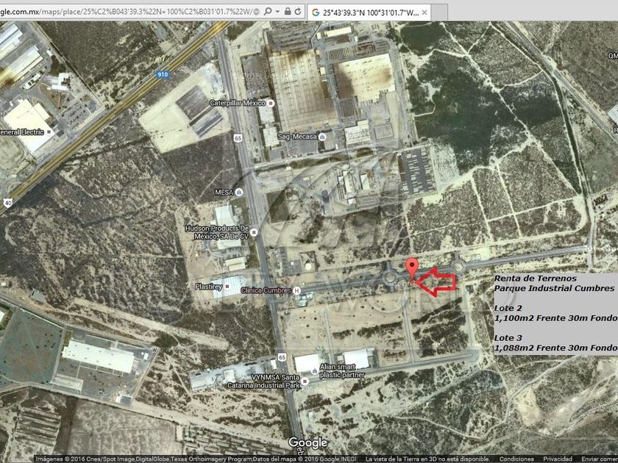Click the Clínica Cumbres hospital icon
The width and height of the screenshot is (618, 463).
[x=296, y=290]
